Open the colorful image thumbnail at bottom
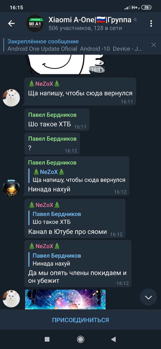161x349 pixels. point(65,299)
